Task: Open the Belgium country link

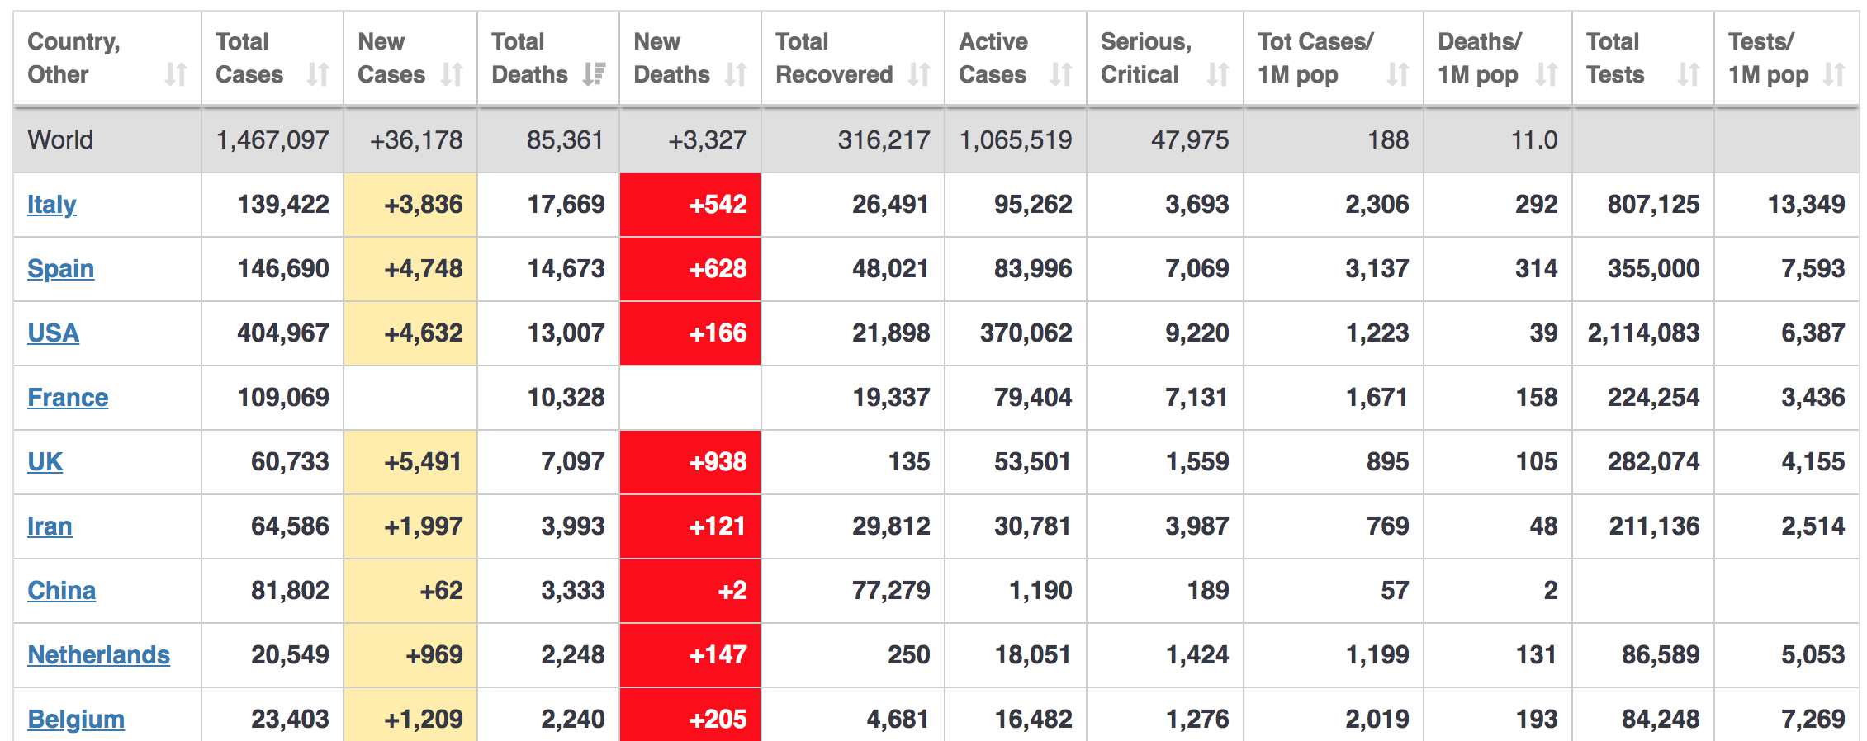Action: pos(76,720)
